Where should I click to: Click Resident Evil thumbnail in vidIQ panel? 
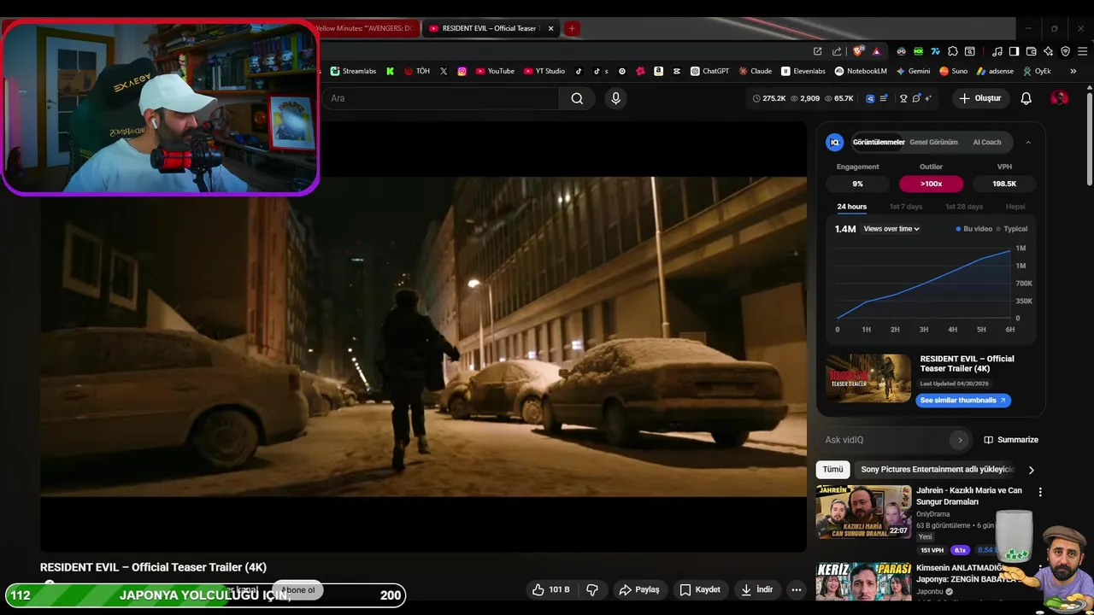pos(868,378)
